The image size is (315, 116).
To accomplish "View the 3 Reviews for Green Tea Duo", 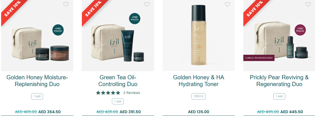I will 132,93.
